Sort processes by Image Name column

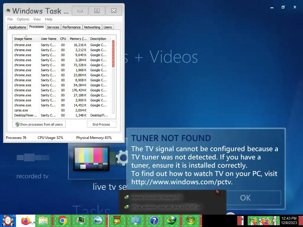26,39
